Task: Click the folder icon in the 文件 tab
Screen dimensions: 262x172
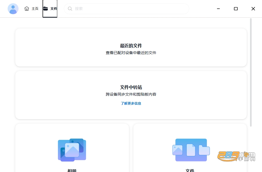Action: (x=46, y=8)
